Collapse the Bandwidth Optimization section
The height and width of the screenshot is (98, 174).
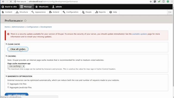(x=19, y=76)
